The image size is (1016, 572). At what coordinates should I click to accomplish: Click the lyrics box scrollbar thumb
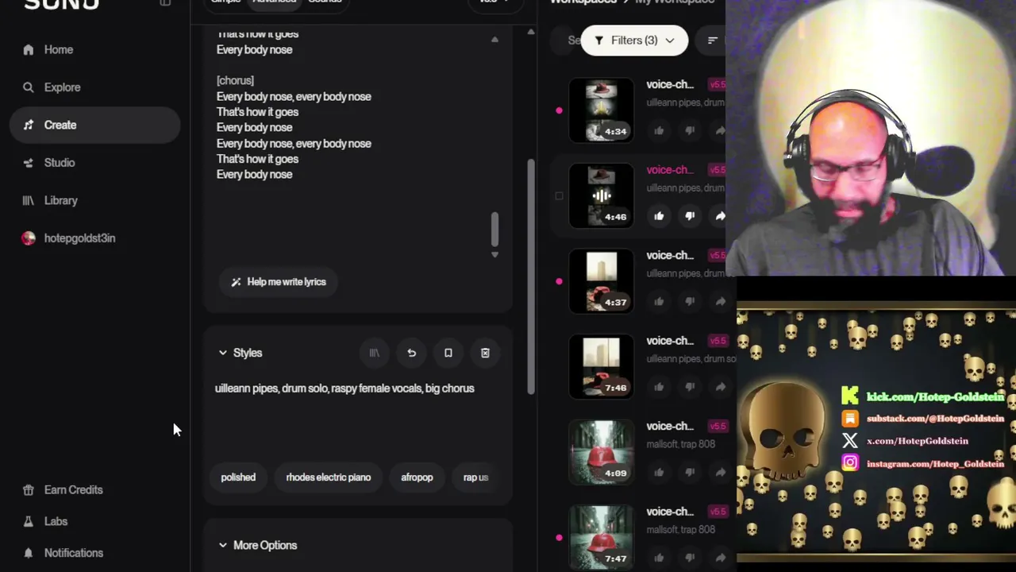click(495, 229)
